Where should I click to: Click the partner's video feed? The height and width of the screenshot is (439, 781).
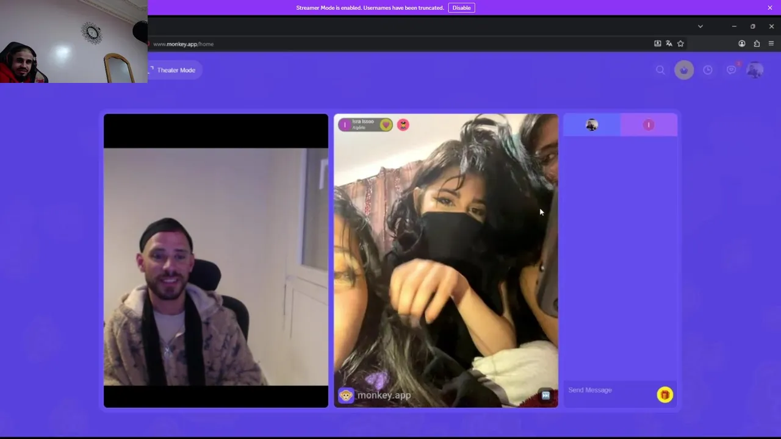(x=446, y=261)
